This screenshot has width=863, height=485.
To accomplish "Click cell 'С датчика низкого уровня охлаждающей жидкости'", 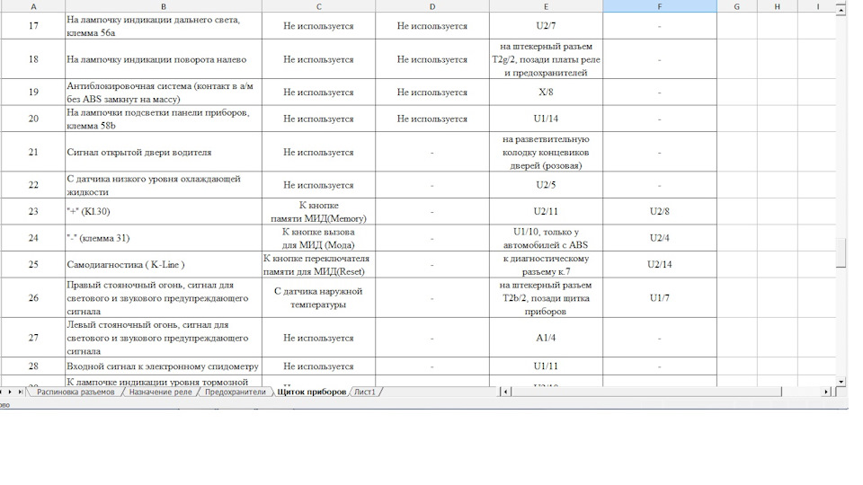I will (164, 185).
